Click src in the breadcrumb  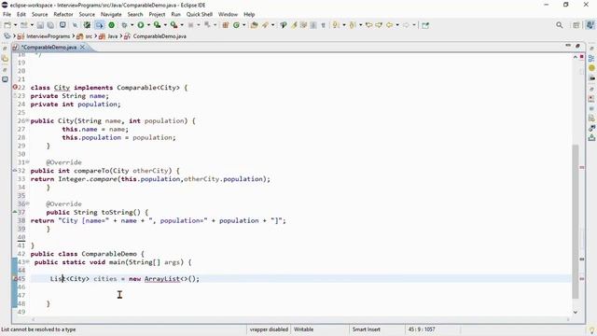pos(89,36)
